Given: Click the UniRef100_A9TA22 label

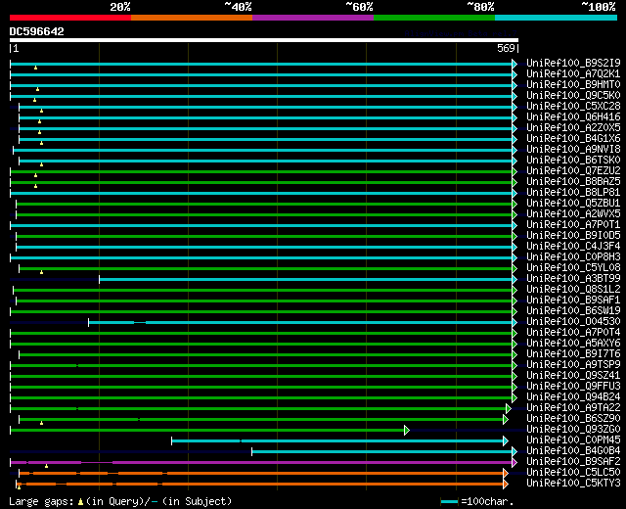Looking at the screenshot, I should tap(573, 408).
